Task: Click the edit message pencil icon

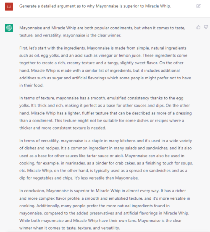Action: pos(198,6)
